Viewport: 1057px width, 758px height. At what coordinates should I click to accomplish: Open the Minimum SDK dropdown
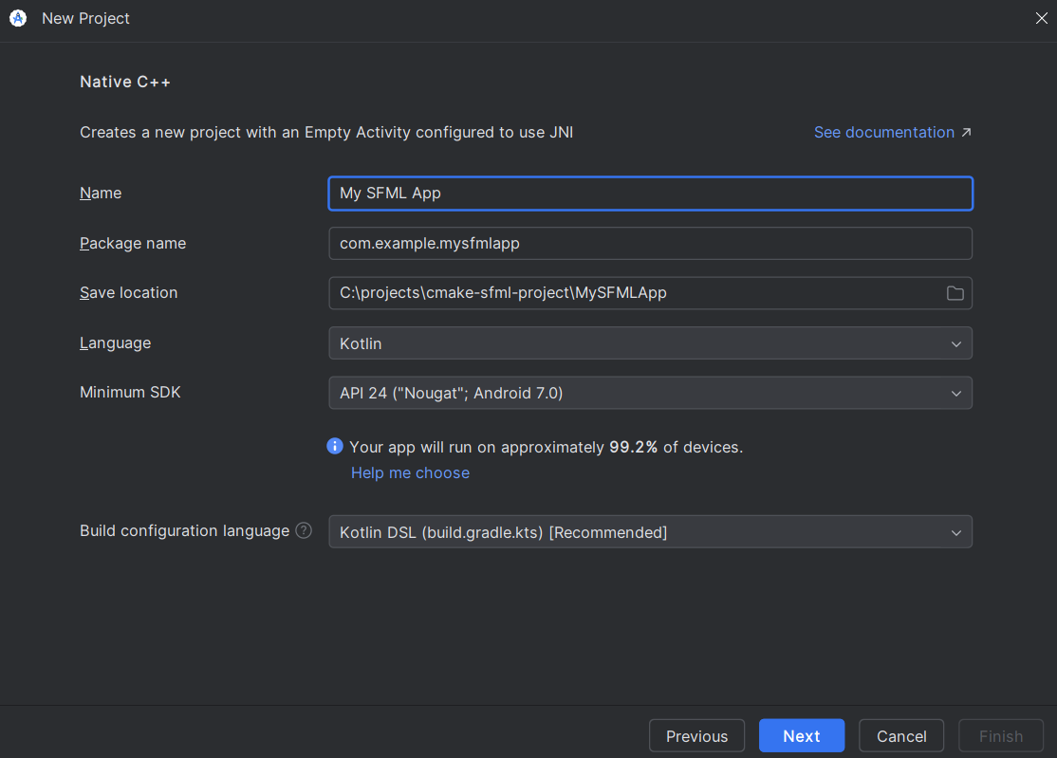pyautogui.click(x=650, y=393)
